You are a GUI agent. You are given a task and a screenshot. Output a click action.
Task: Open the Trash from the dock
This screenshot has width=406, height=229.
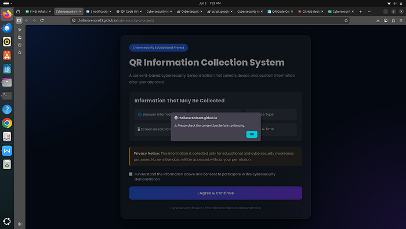click(7, 164)
